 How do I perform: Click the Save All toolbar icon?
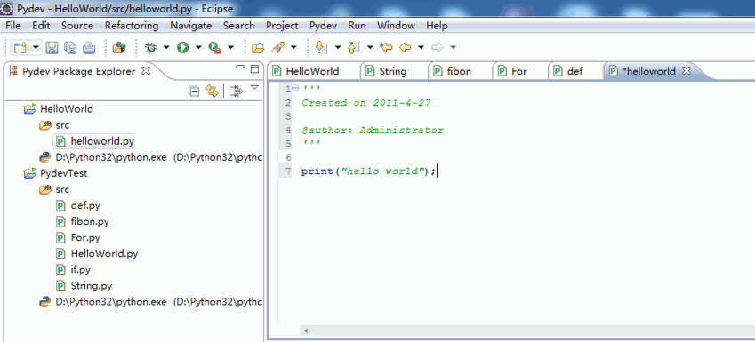(x=70, y=47)
